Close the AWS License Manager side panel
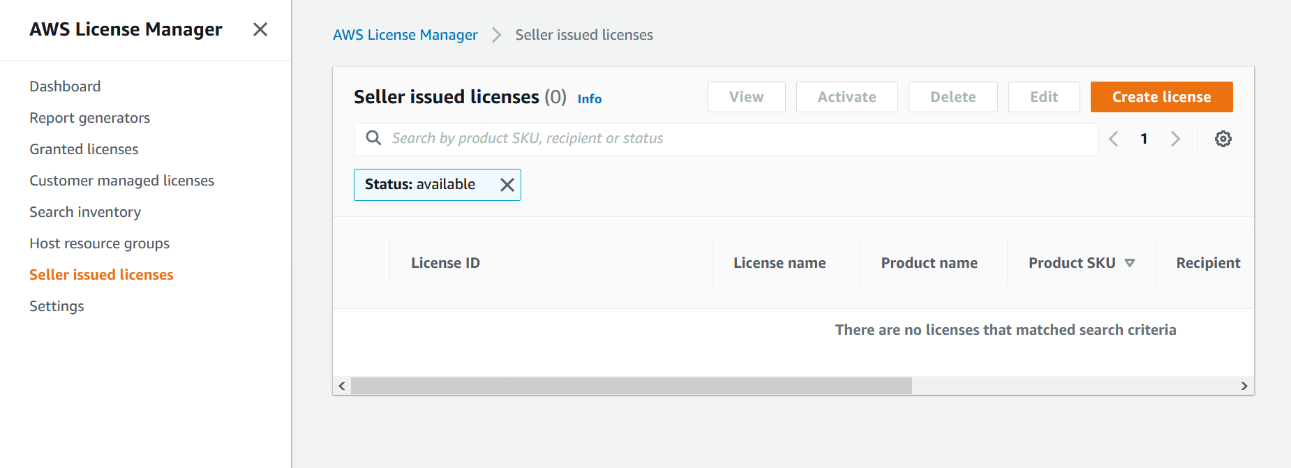This screenshot has width=1291, height=468. coord(260,29)
